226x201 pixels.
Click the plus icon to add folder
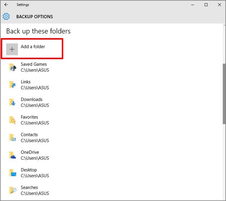point(12,49)
